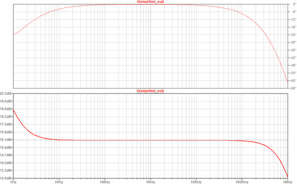Click the 14.0dB magnitude axis label
This screenshot has height=184, width=297.
point(6,163)
